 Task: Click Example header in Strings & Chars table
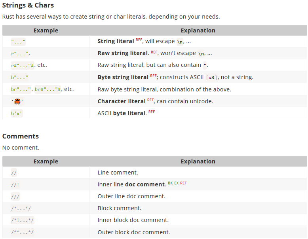[46, 30]
